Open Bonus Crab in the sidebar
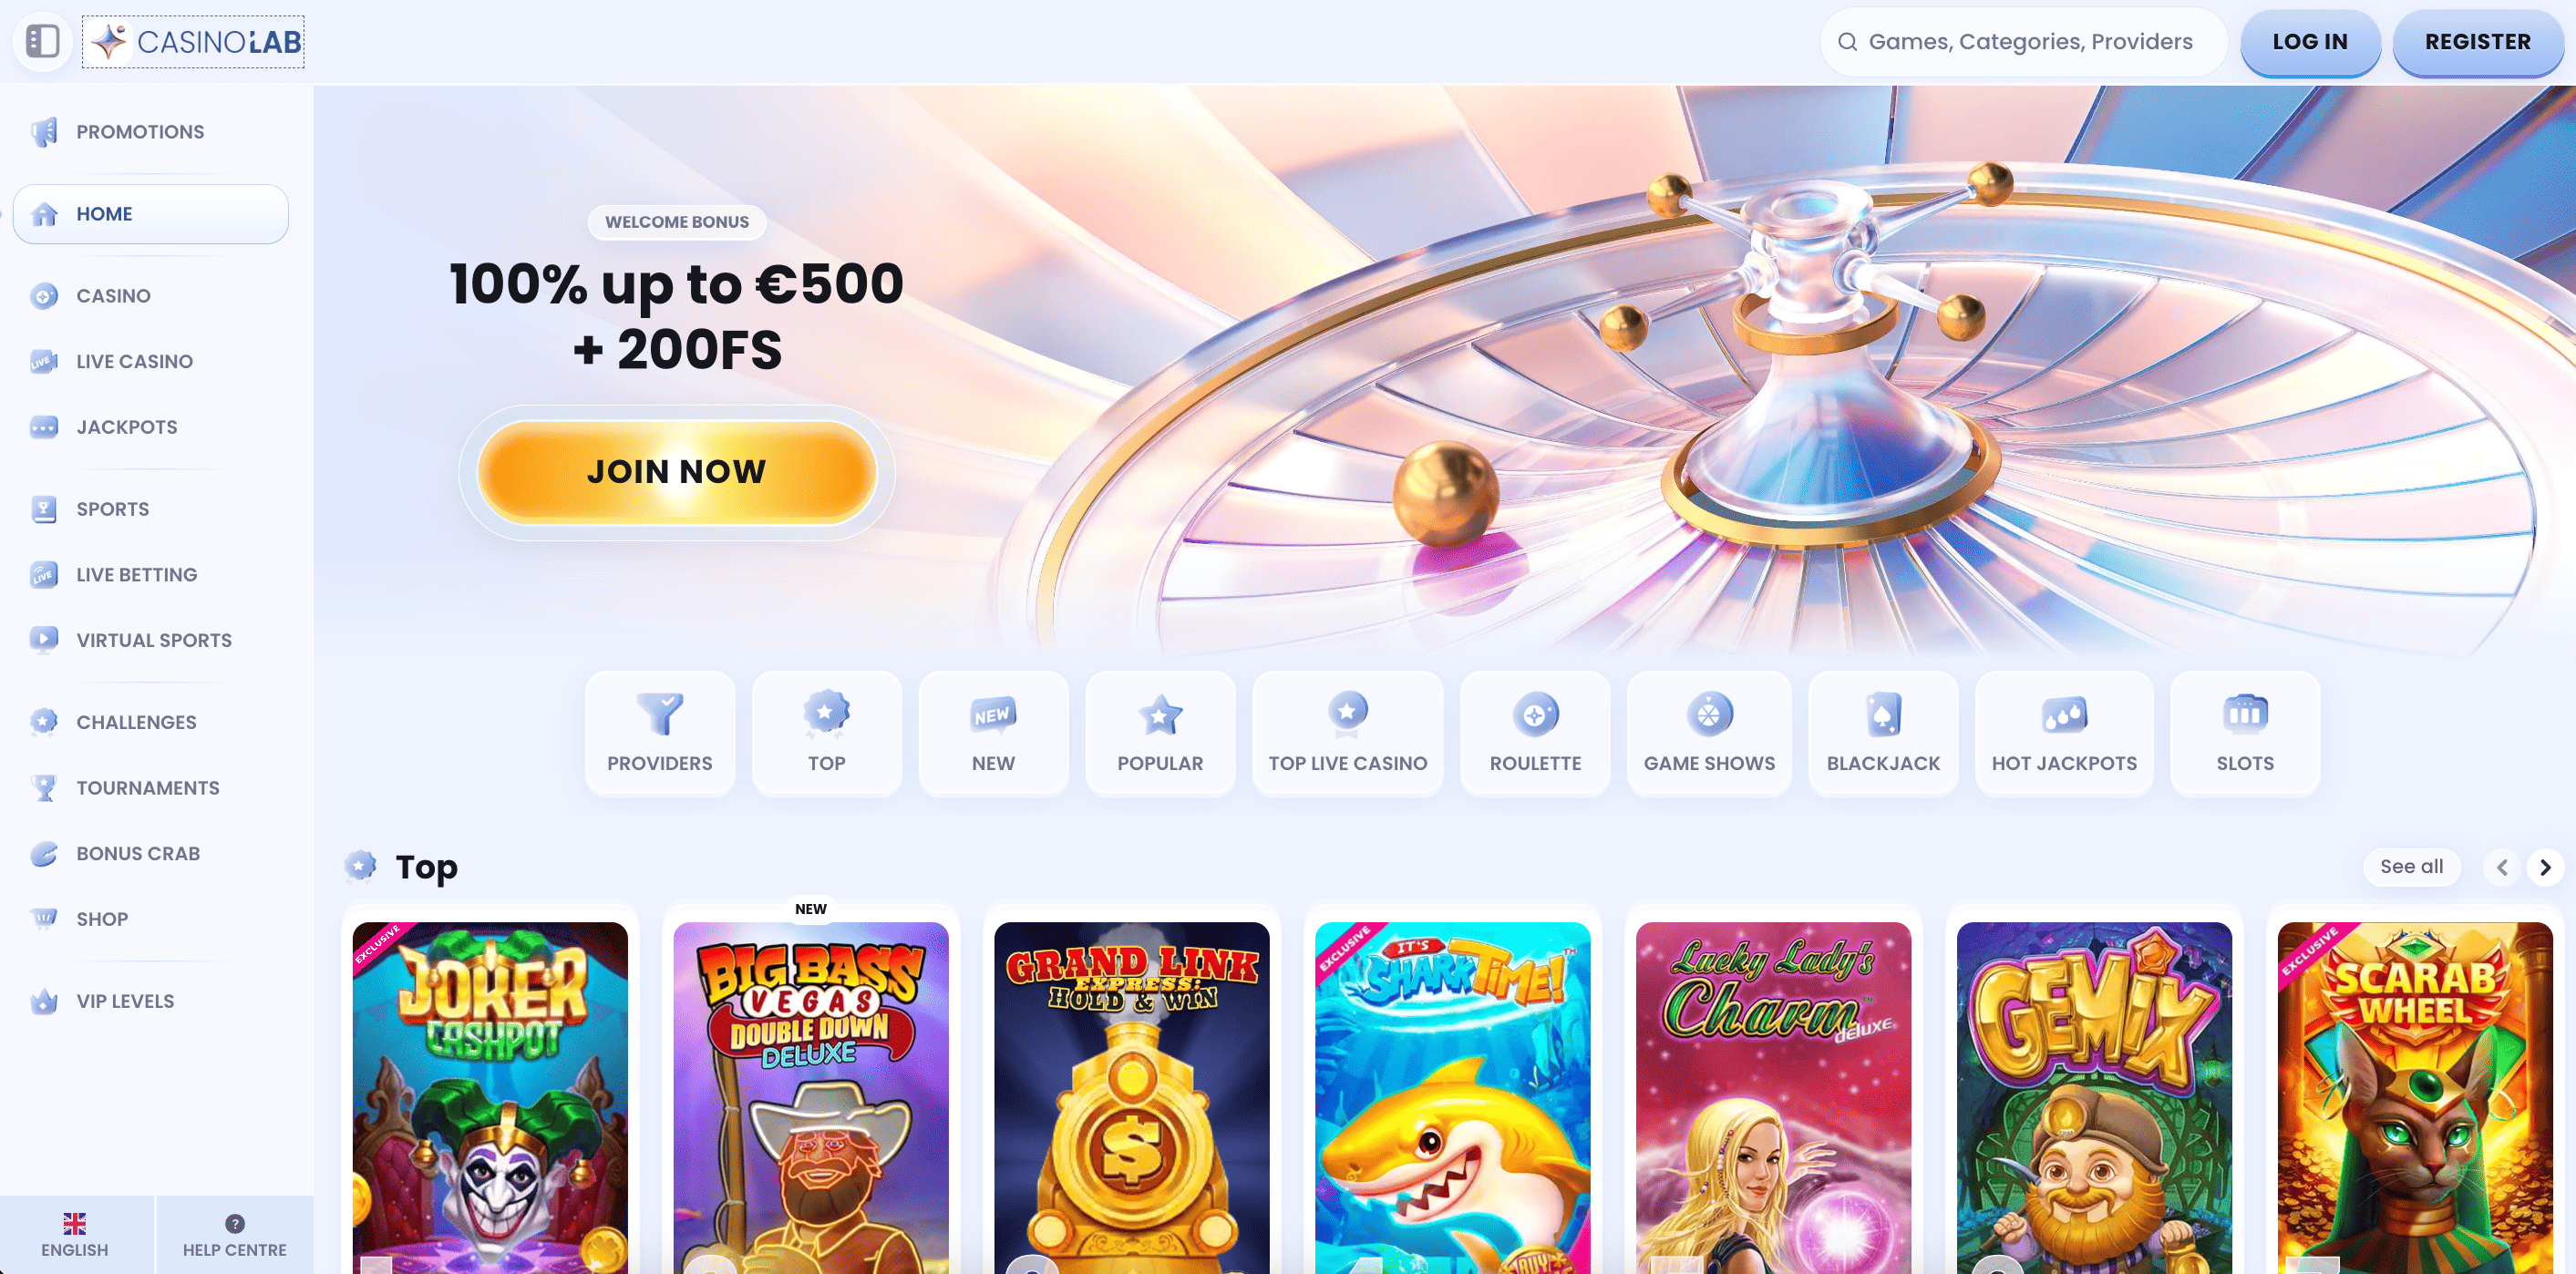 pyautogui.click(x=138, y=853)
